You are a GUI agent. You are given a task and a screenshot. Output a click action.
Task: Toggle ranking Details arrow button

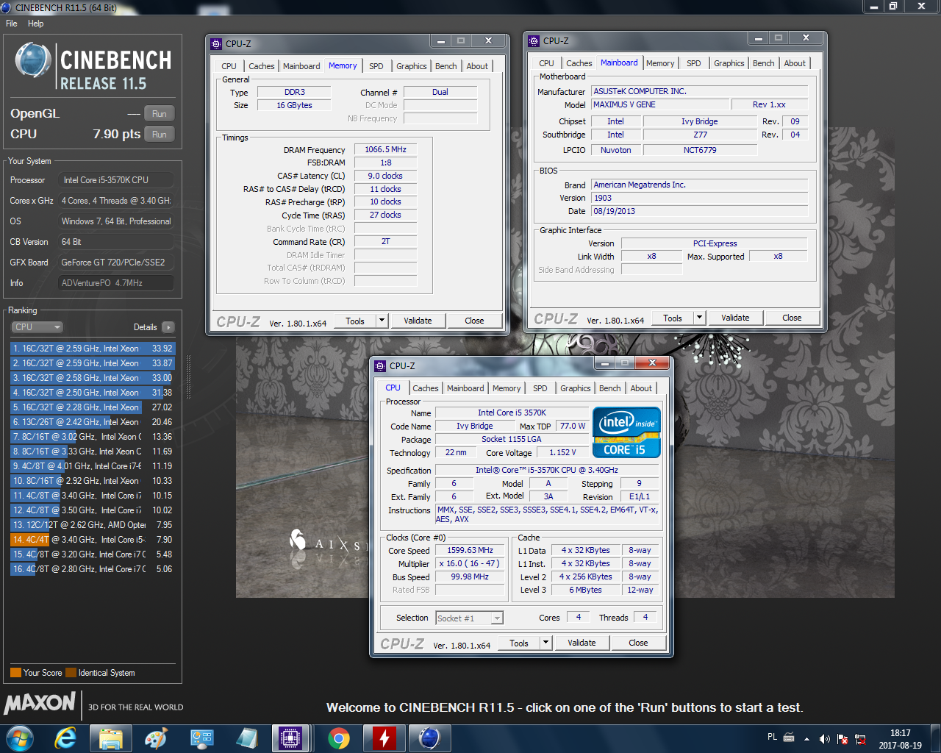pyautogui.click(x=168, y=327)
